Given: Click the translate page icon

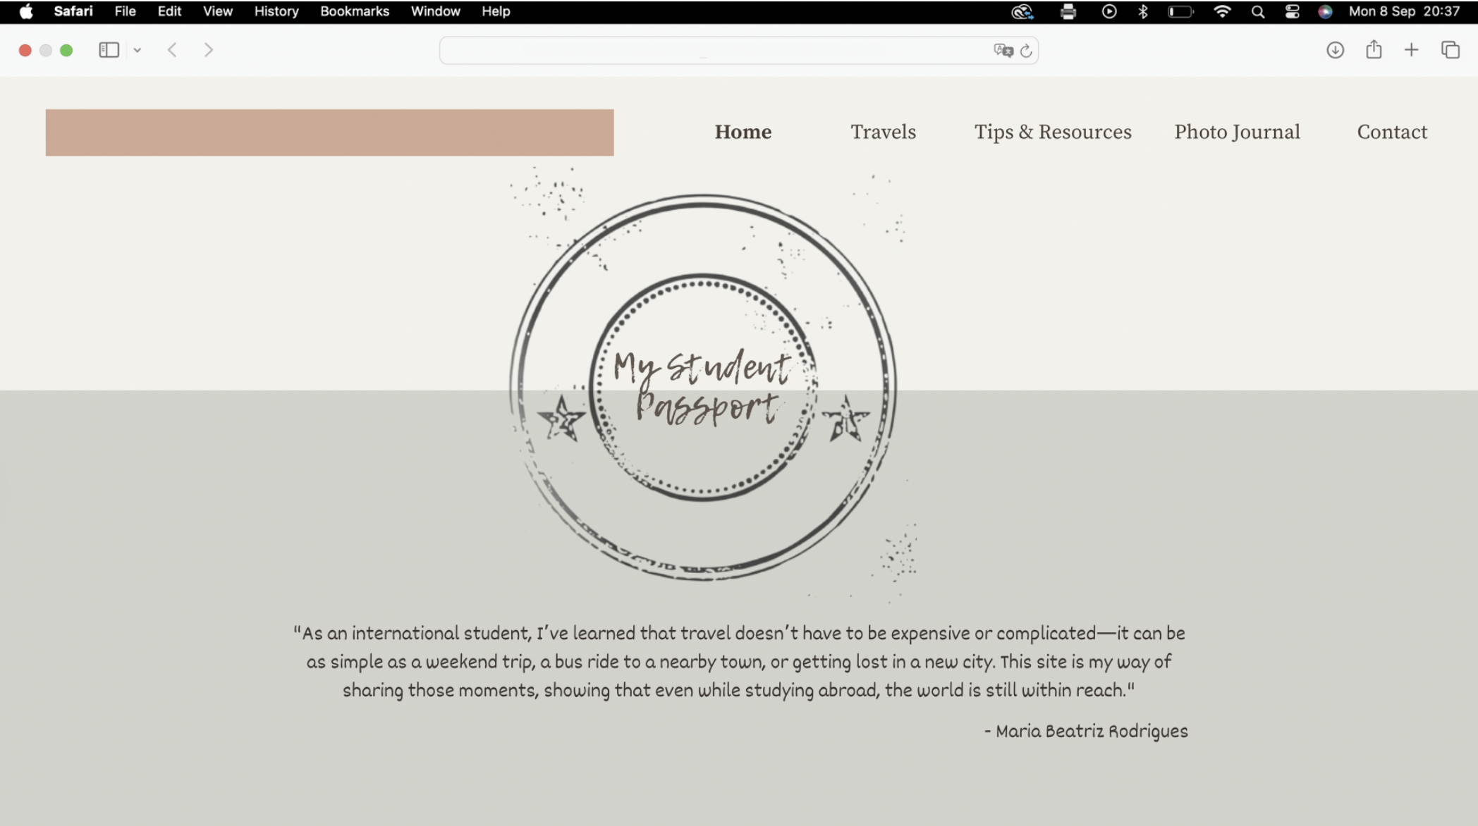Looking at the screenshot, I should [x=1003, y=50].
